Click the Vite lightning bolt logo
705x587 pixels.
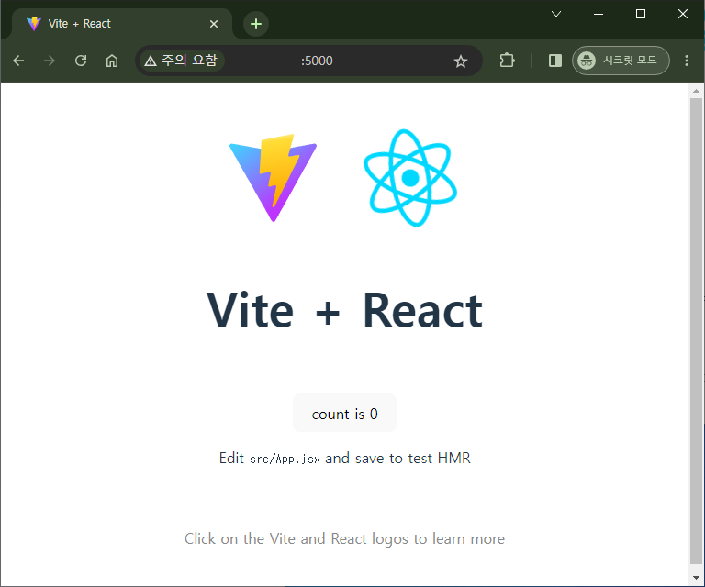[273, 178]
